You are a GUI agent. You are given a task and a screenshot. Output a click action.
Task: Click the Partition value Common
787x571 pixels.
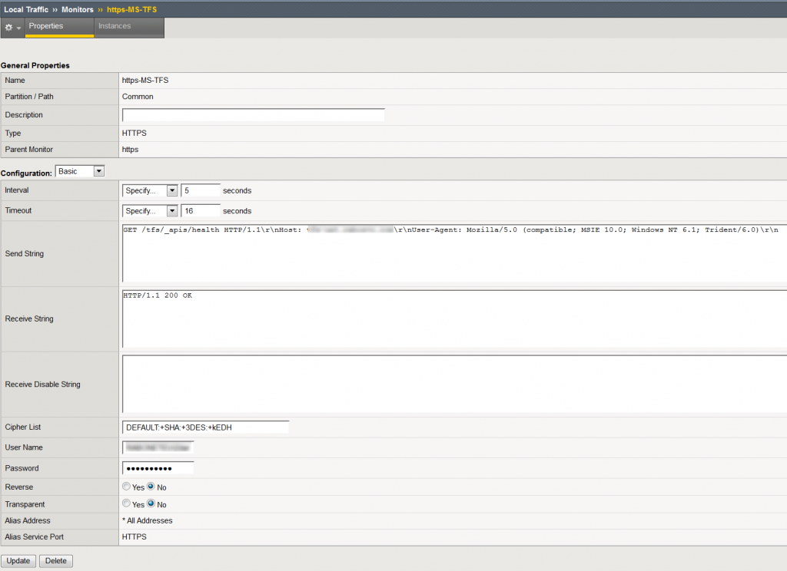coord(138,97)
